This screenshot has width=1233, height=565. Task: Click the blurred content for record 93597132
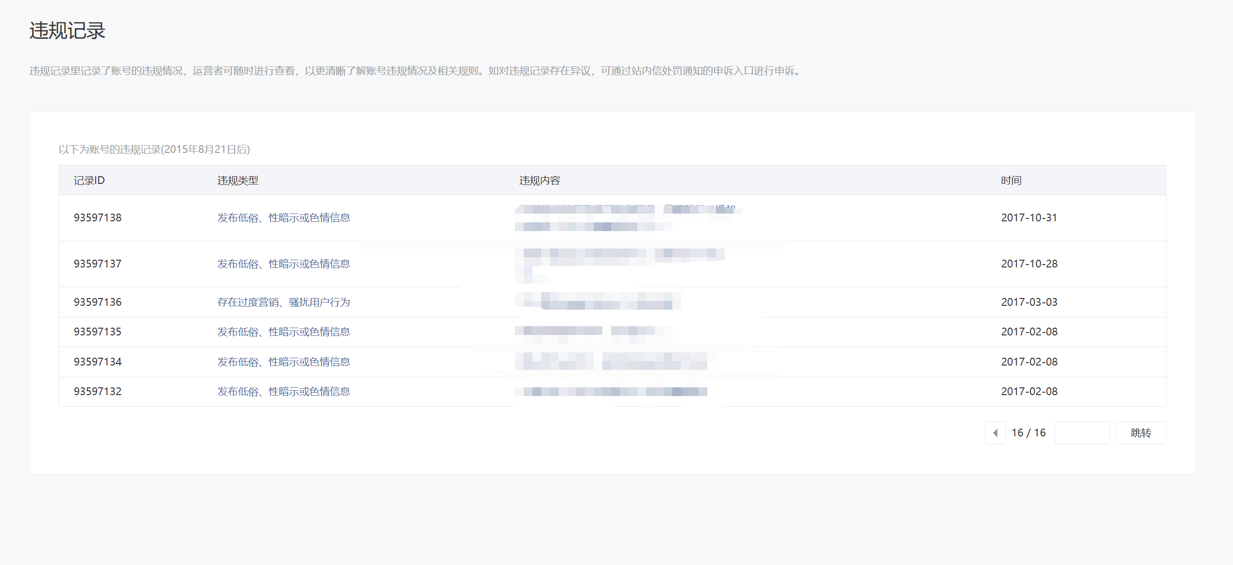tap(611, 391)
